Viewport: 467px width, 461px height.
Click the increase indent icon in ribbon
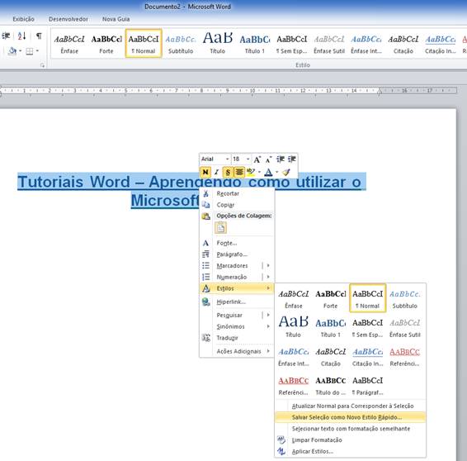pos(6,36)
